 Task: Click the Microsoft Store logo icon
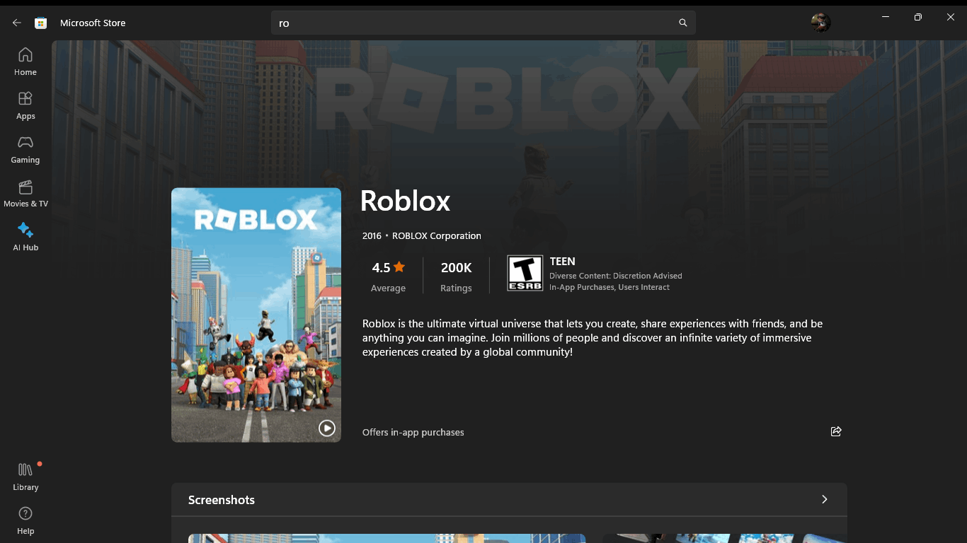coord(41,23)
